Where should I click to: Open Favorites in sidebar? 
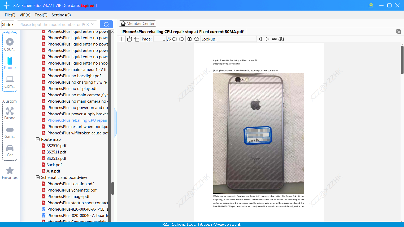(x=10, y=173)
